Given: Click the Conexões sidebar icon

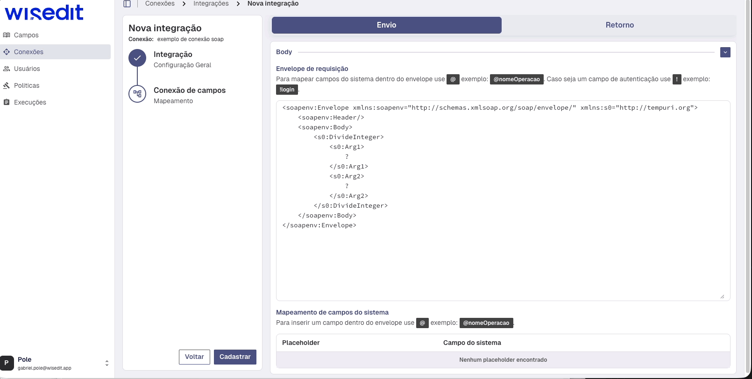Looking at the screenshot, I should (x=7, y=52).
